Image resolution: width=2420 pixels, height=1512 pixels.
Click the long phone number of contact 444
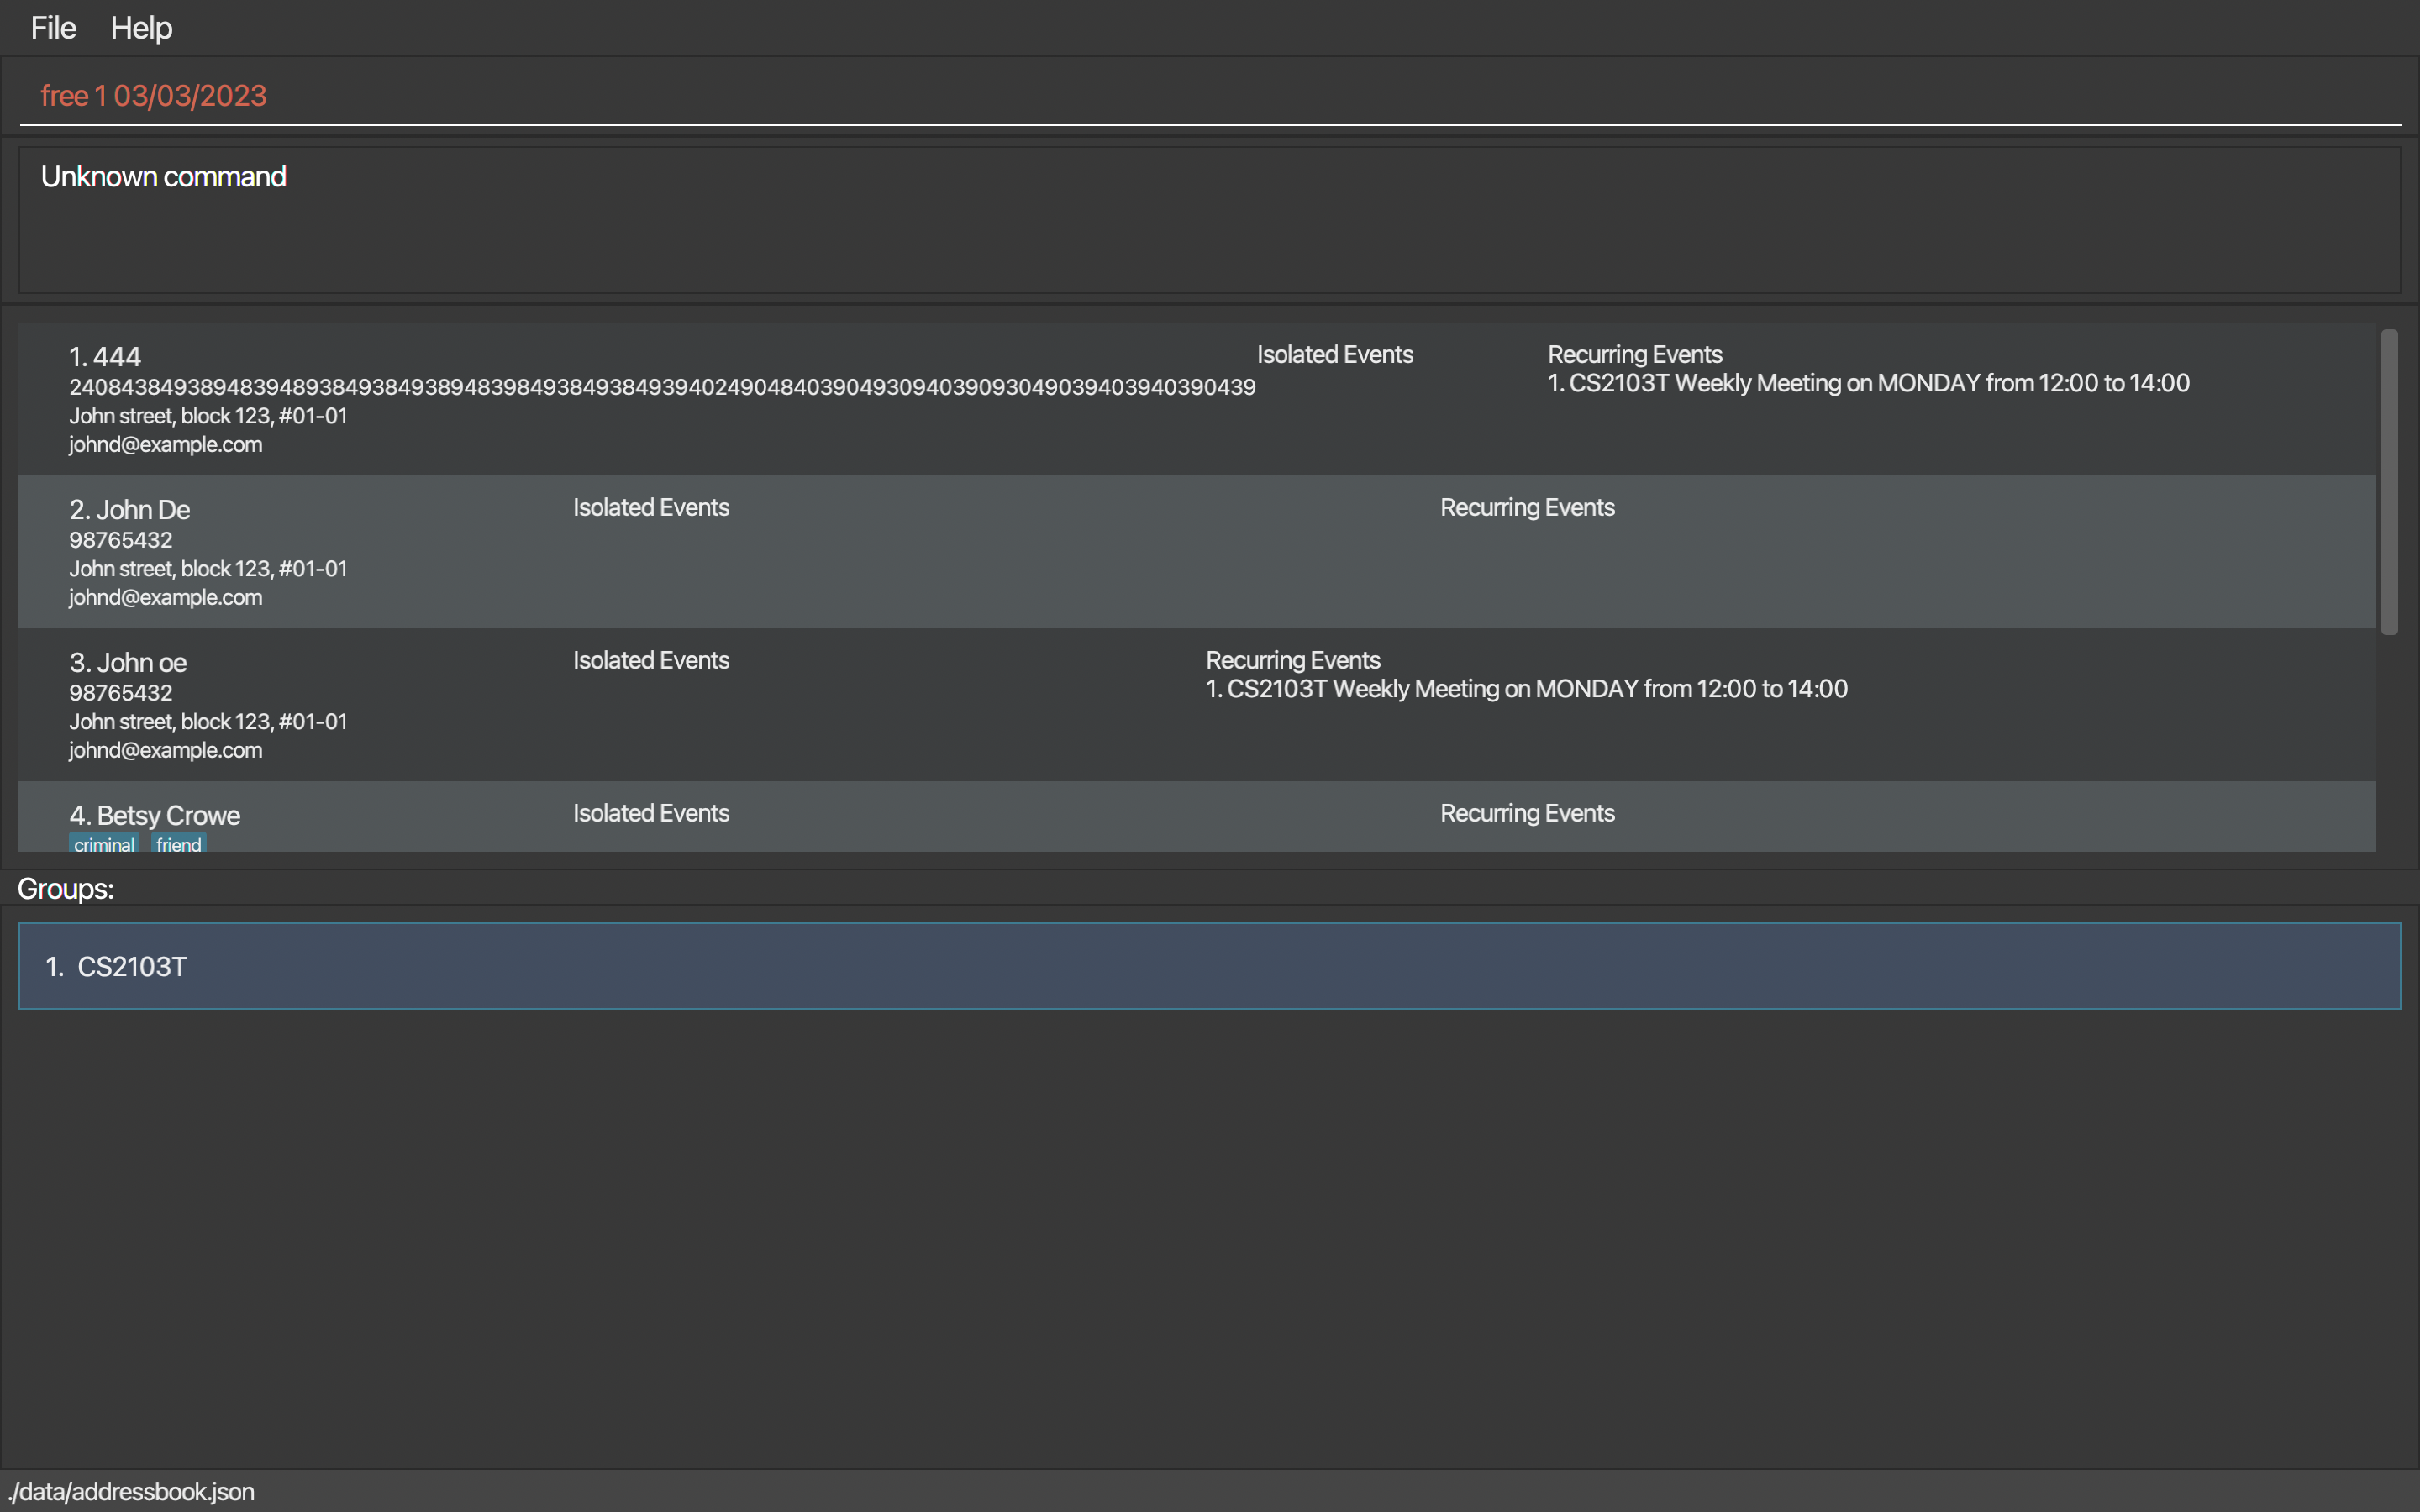(x=661, y=387)
